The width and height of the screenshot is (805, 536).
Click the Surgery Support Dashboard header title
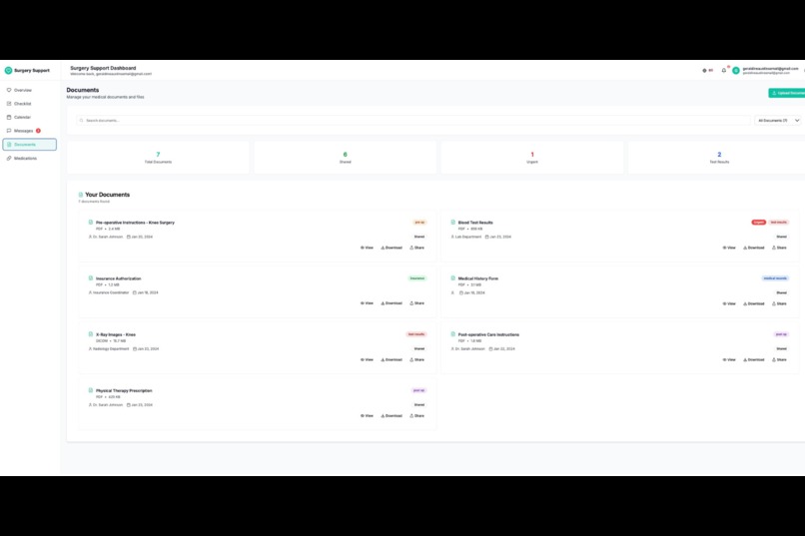(x=103, y=68)
